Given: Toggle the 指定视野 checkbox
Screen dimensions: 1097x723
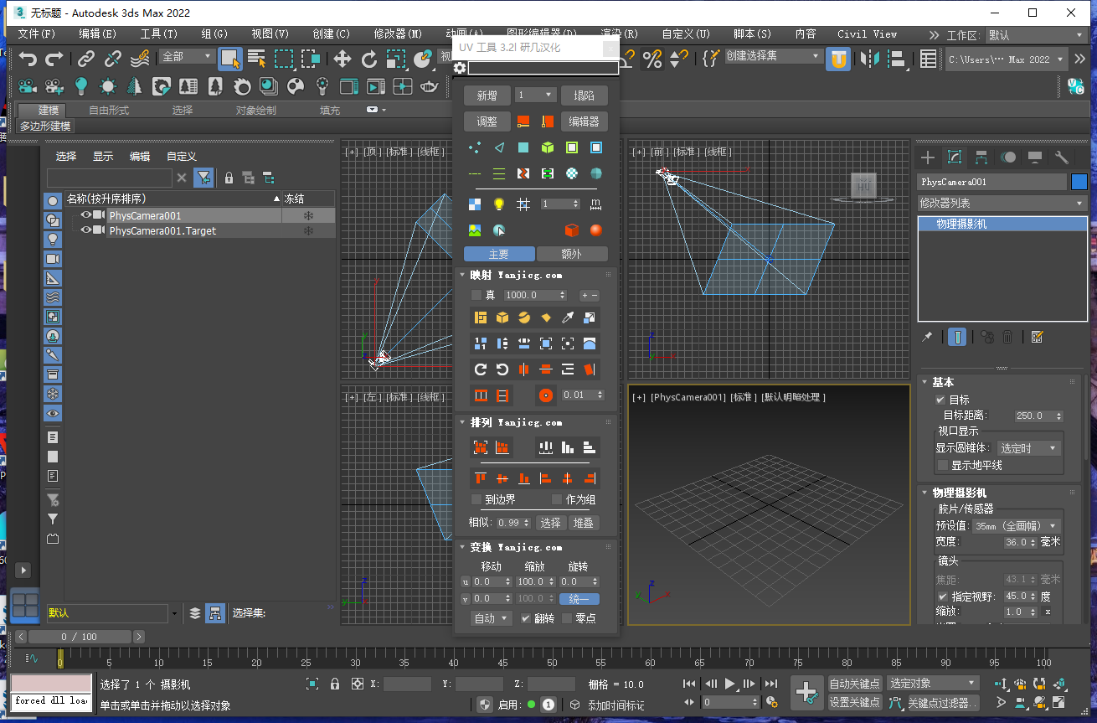Looking at the screenshot, I should tap(942, 595).
